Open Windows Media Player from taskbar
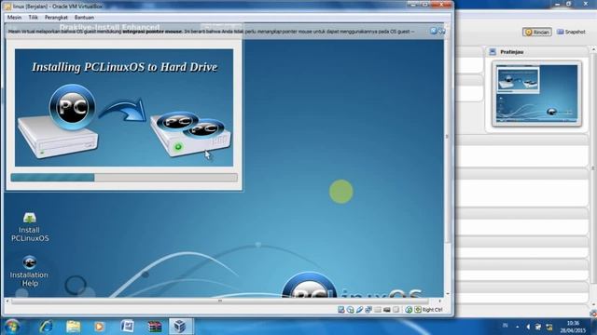This screenshot has width=597, height=335. (x=100, y=327)
